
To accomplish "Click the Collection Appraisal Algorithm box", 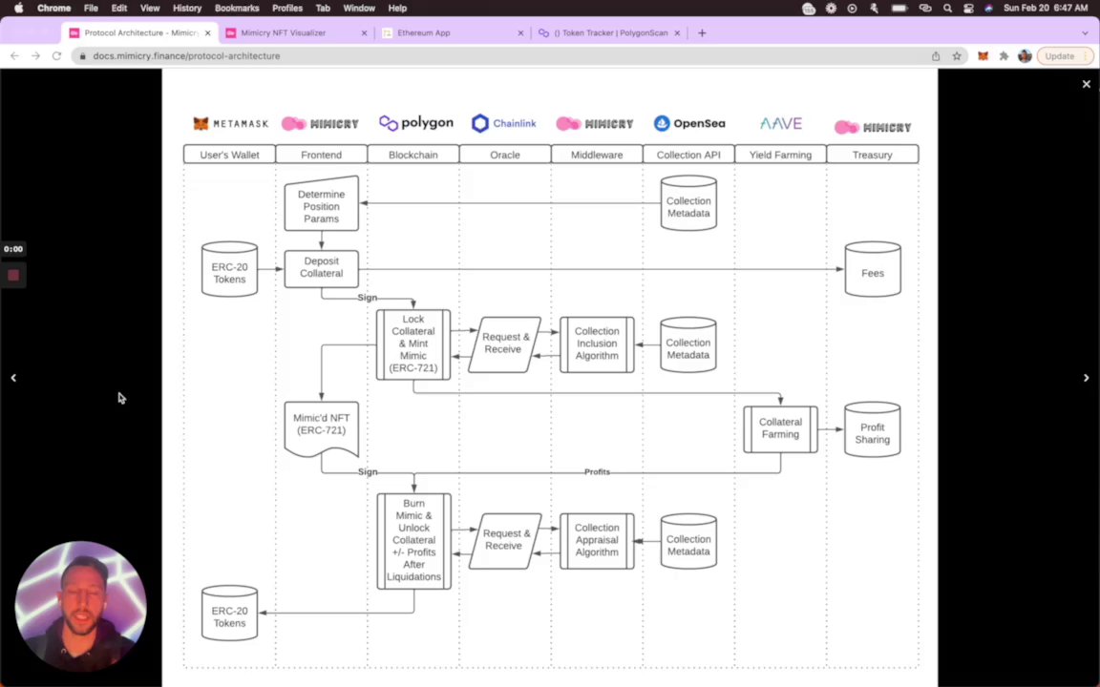I will click(x=597, y=540).
